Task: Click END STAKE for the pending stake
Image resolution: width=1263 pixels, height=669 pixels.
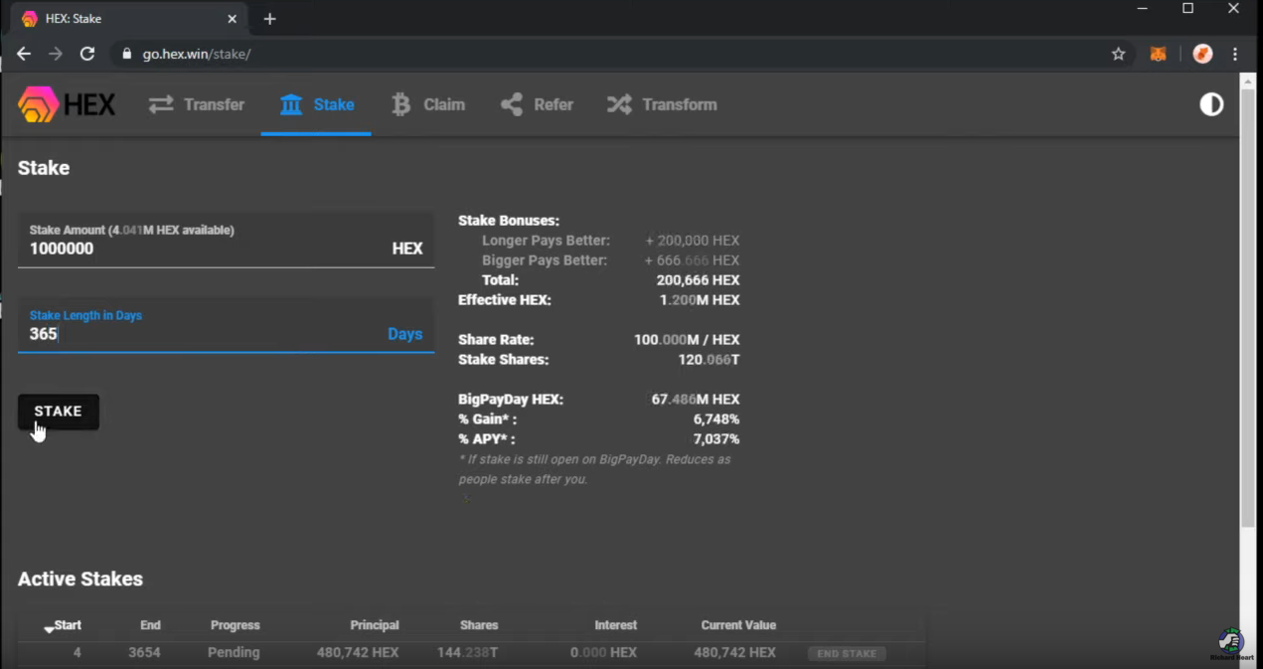Action: tap(847, 653)
